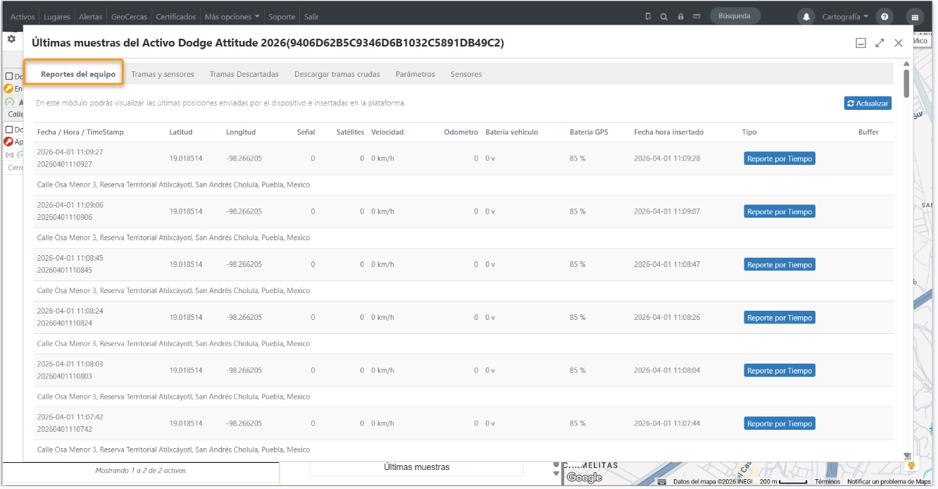938x489 pixels.
Task: Click the orange key ignition icon
Action: click(x=8, y=89)
